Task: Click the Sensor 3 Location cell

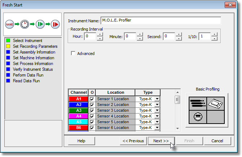Action: pyautogui.click(x=115, y=110)
